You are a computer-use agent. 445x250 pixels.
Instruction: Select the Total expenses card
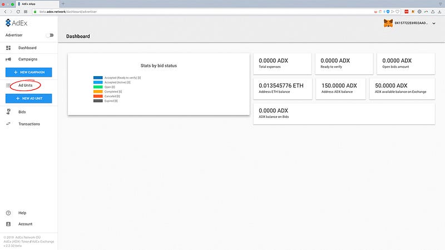283,64
